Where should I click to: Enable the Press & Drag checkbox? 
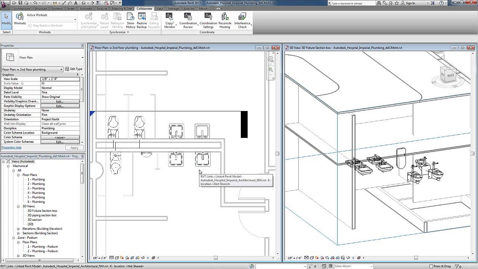click(431, 266)
